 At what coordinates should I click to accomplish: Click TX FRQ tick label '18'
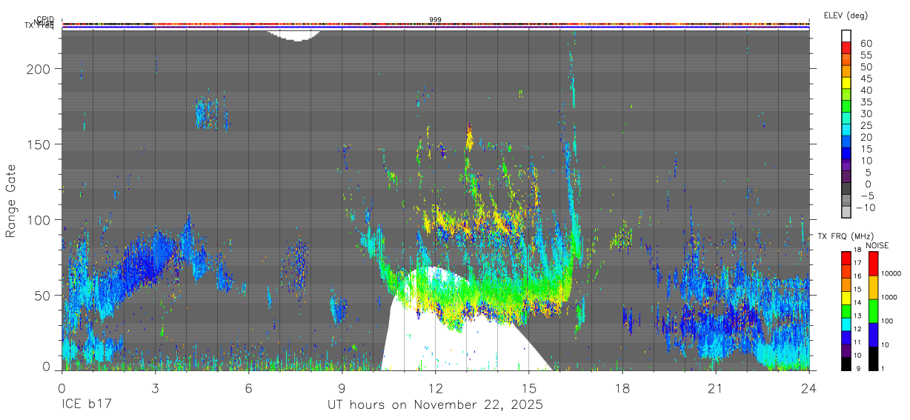857,250
